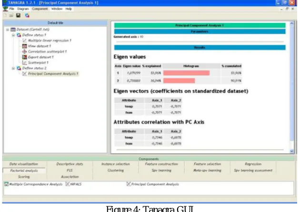Switch to the Regression tab
Screen dimensions: 300x212
tap(253, 164)
